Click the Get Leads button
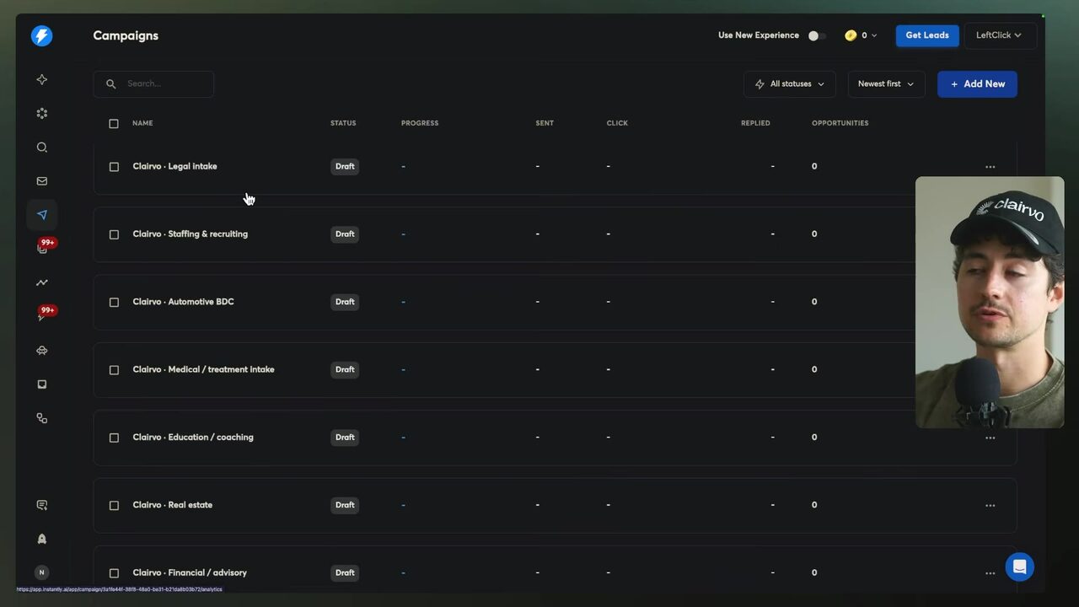1079x607 pixels. (x=927, y=35)
